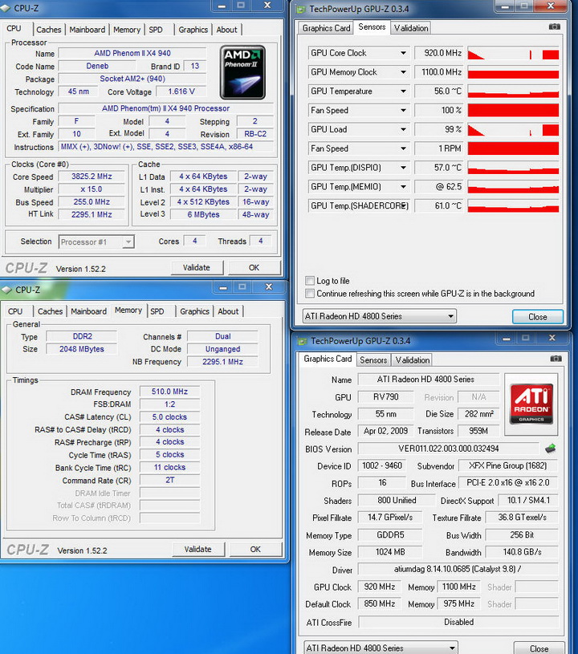Click GPU Temperature red history graph
Image resolution: width=578 pixels, height=654 pixels.
pyautogui.click(x=513, y=91)
